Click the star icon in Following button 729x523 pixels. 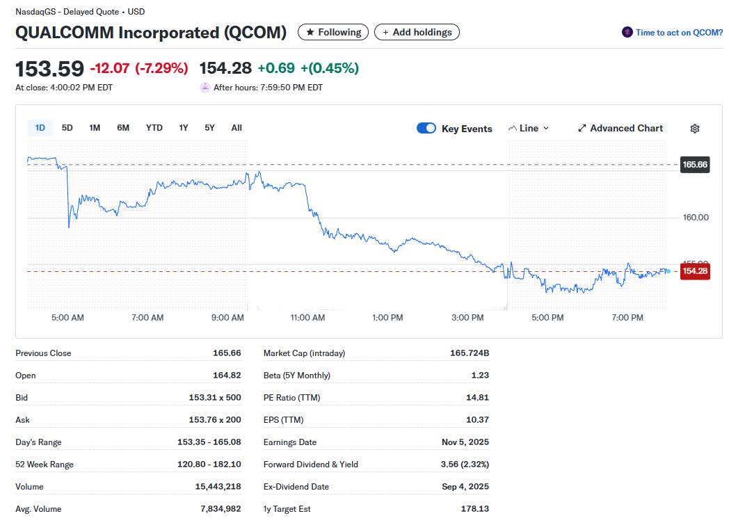pyautogui.click(x=310, y=33)
